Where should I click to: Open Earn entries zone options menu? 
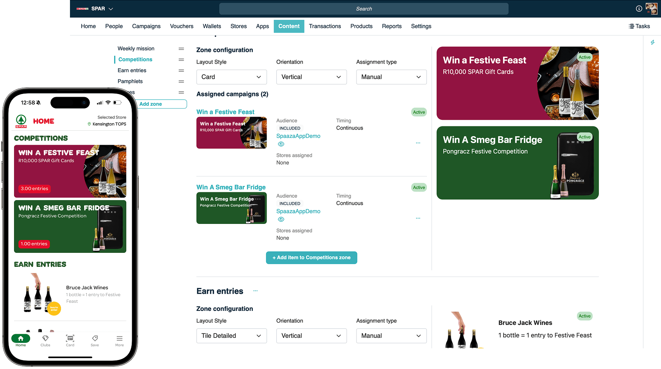pyautogui.click(x=255, y=291)
